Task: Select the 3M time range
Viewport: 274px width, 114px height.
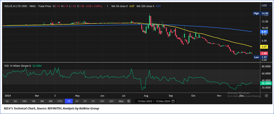Action: click(x=42, y=101)
